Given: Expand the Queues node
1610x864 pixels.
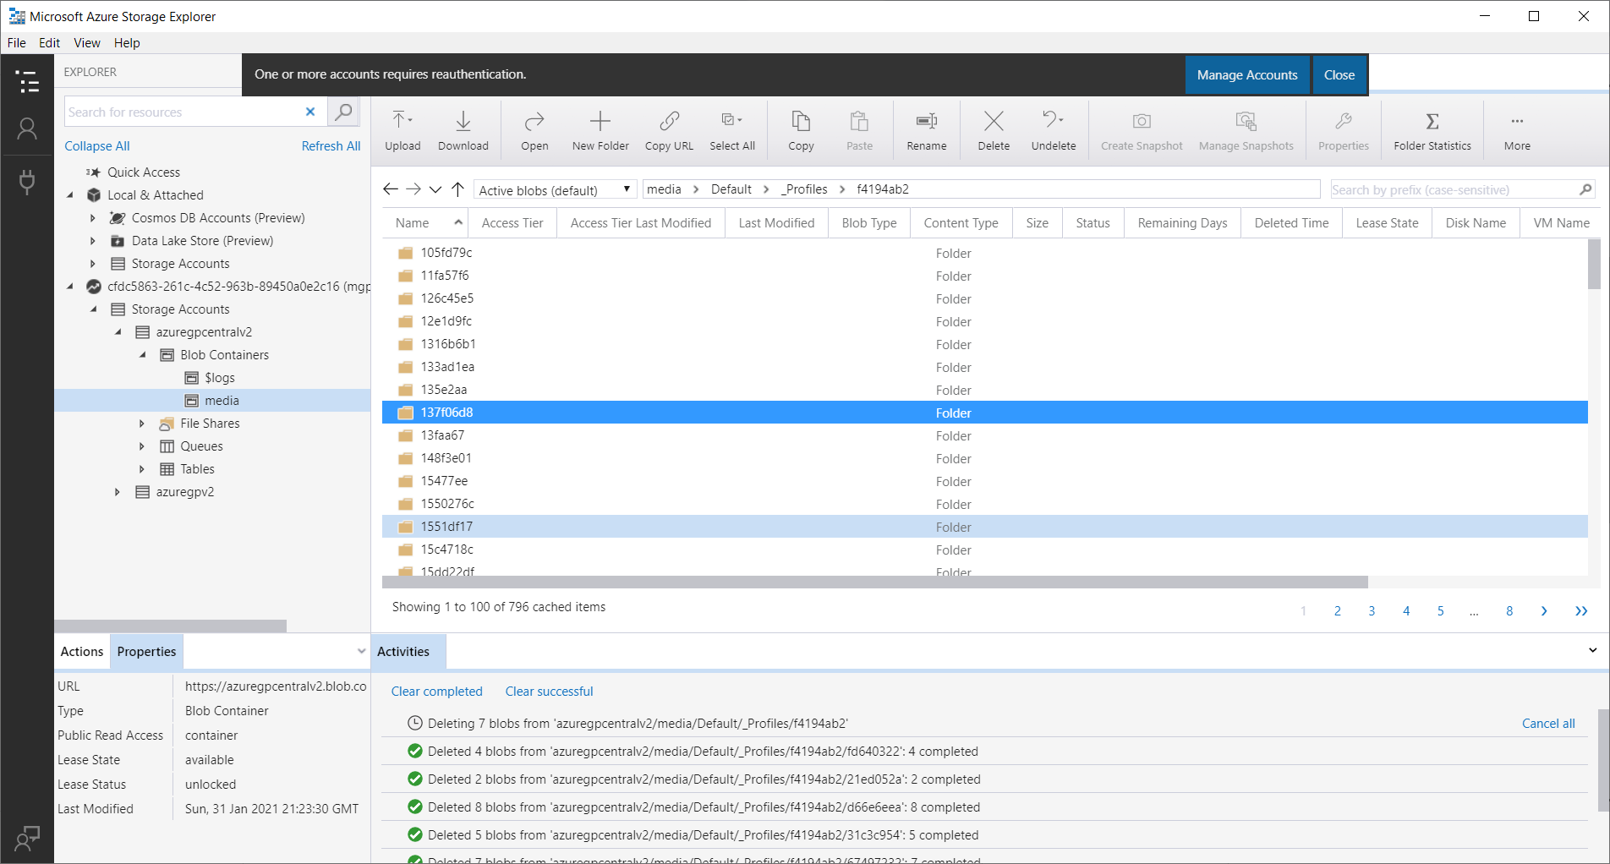Looking at the screenshot, I should click(142, 446).
